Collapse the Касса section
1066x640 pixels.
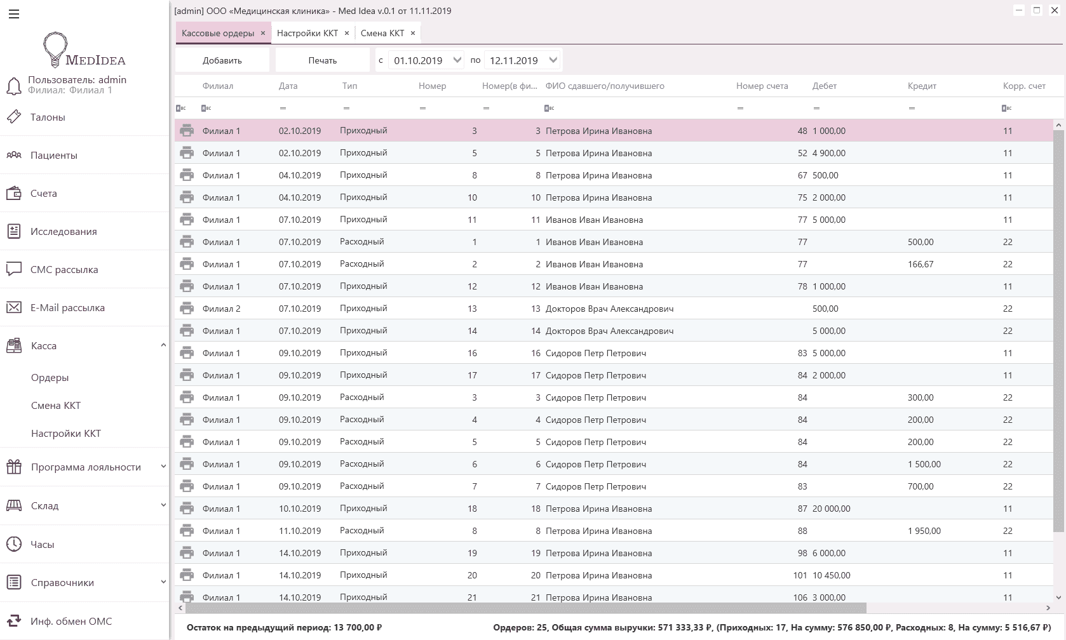[x=163, y=345]
